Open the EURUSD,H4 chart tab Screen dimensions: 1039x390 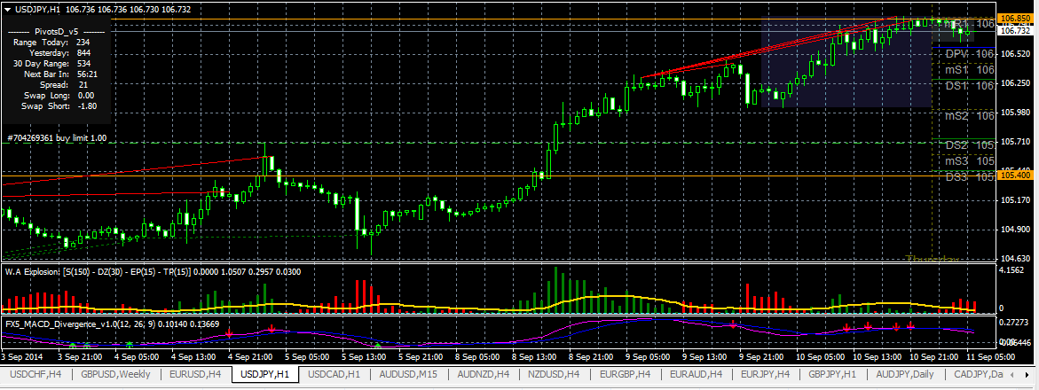(x=195, y=374)
